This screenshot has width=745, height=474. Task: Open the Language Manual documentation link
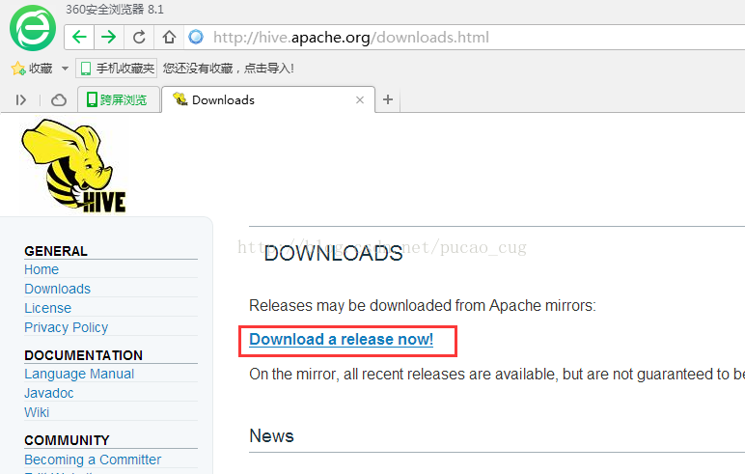79,374
